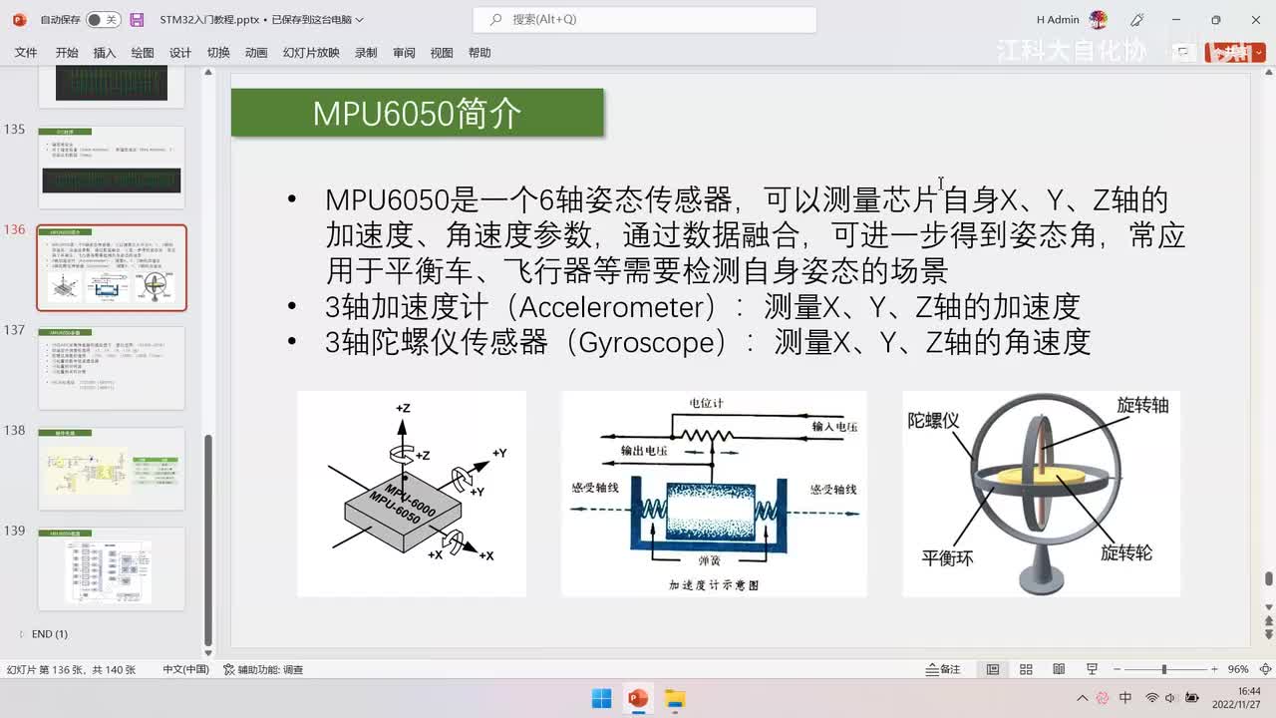Viewport: 1276px width, 718px height.
Task: Click the zoom in plus button
Action: [x=1214, y=670]
